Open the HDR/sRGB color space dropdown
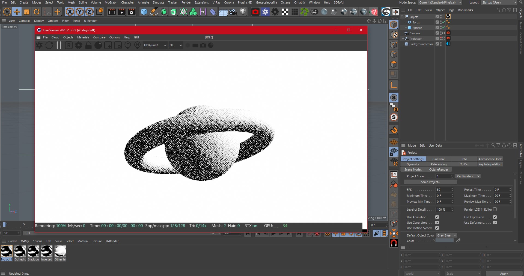524x276 pixels. [x=155, y=46]
